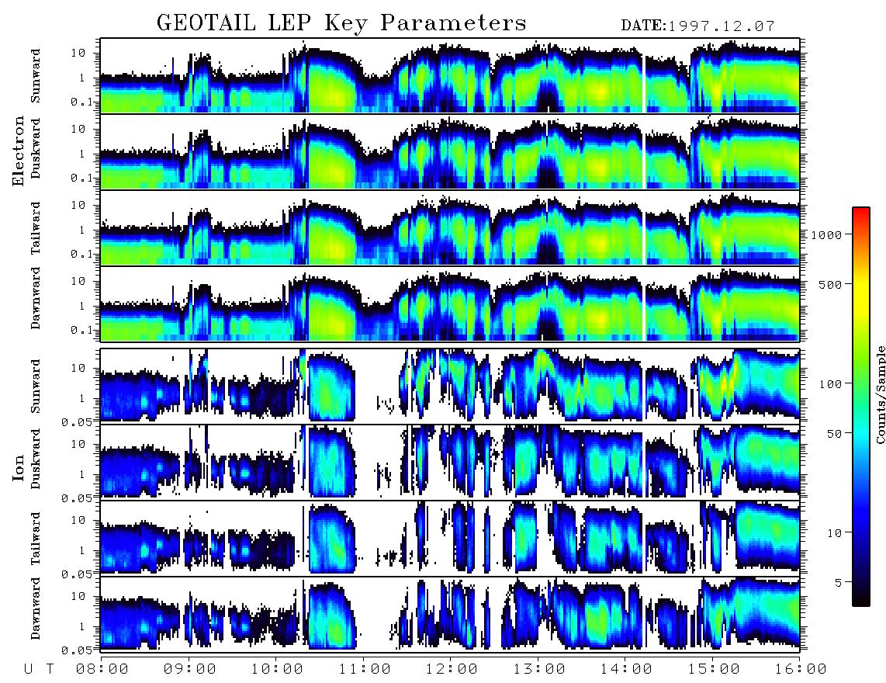Click the Ion Dawnward axis label
Screen dimensions: 886x683
(x=36, y=608)
